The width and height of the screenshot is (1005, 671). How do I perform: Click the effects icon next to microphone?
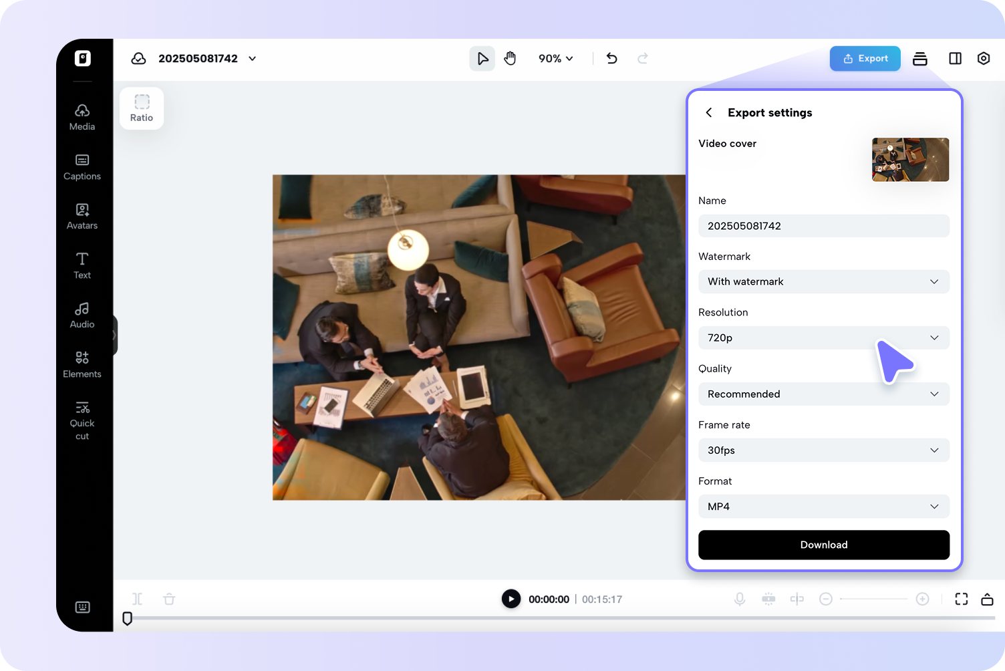[768, 599]
